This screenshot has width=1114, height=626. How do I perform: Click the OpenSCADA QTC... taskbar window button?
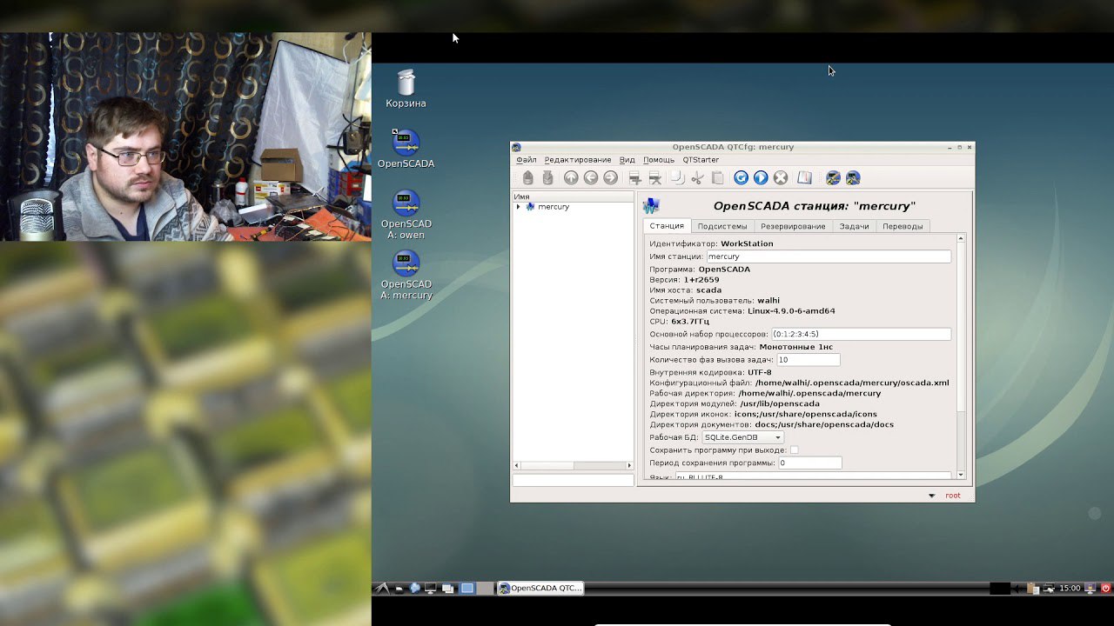click(540, 589)
